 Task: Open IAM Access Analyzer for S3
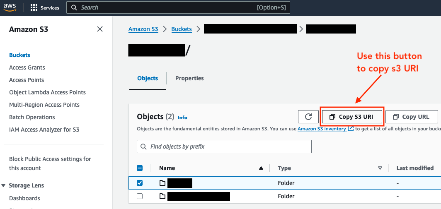point(44,130)
